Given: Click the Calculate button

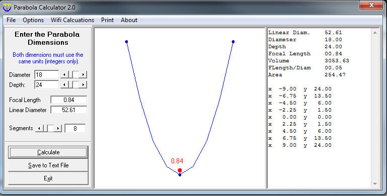Looking at the screenshot, I should (48, 152).
